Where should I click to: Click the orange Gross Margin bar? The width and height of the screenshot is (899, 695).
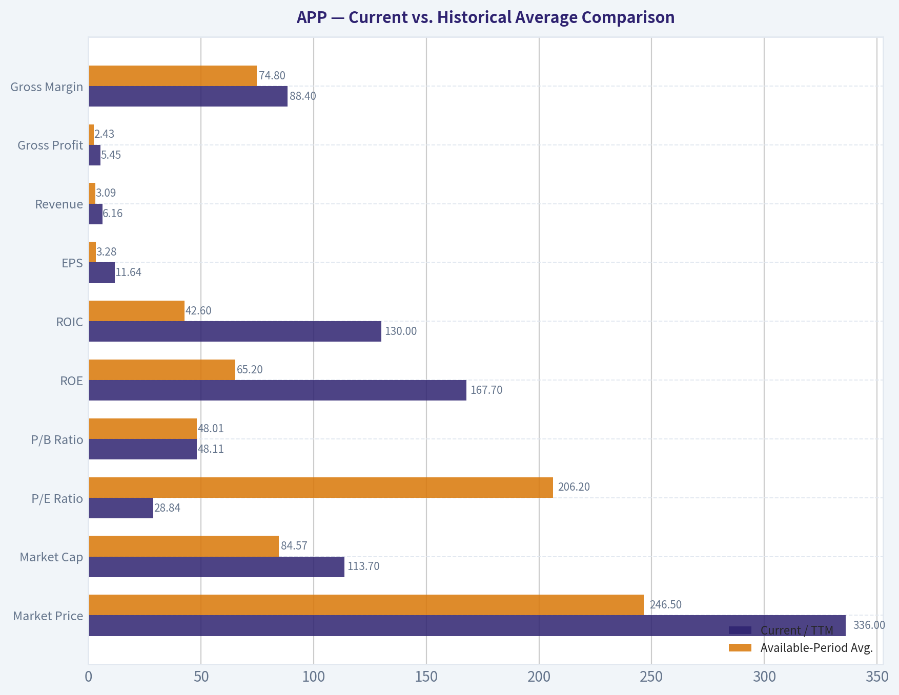coord(173,76)
